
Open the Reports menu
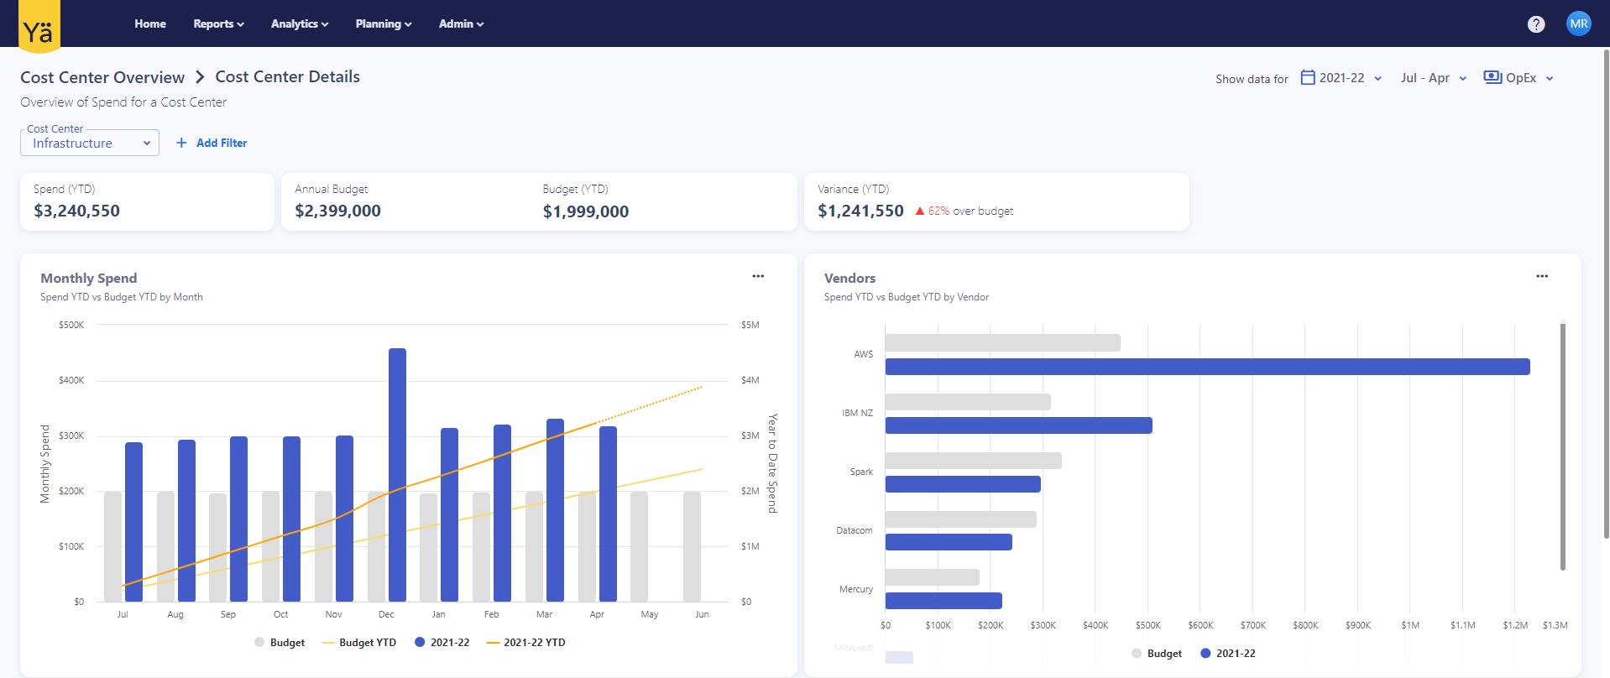[218, 23]
